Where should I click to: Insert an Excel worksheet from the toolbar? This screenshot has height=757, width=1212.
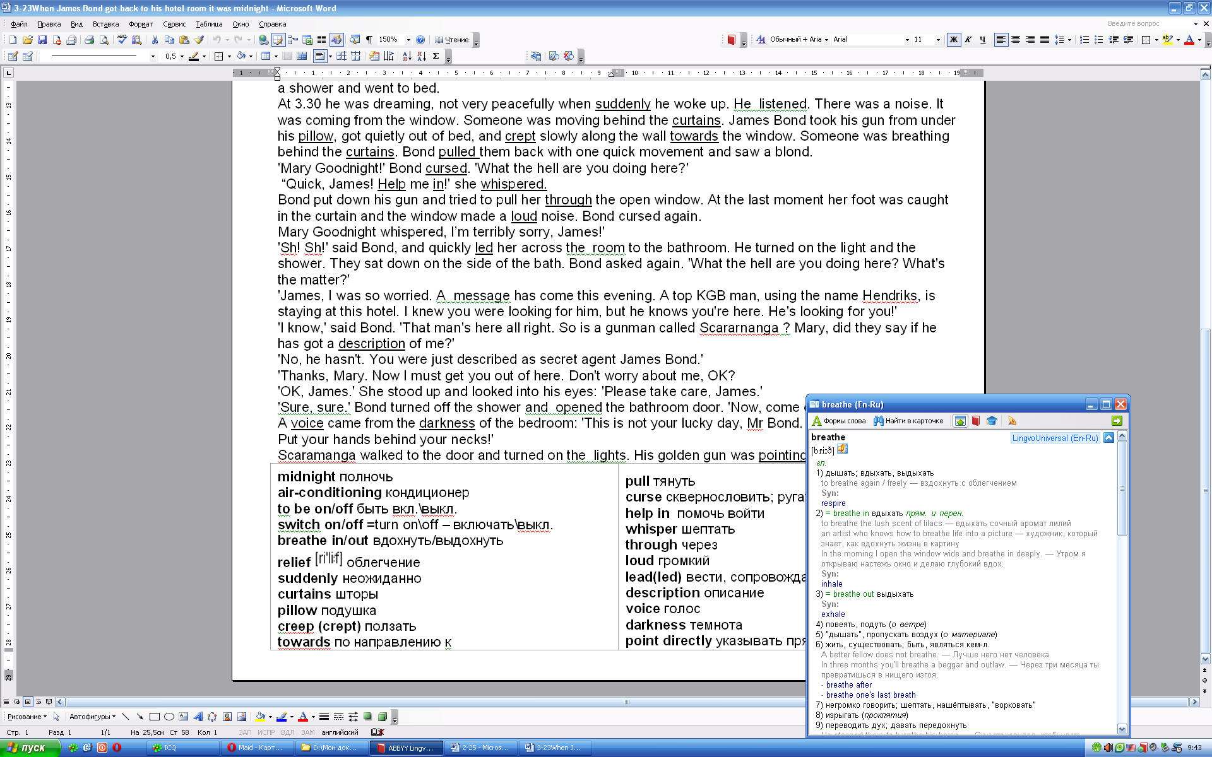tap(307, 40)
